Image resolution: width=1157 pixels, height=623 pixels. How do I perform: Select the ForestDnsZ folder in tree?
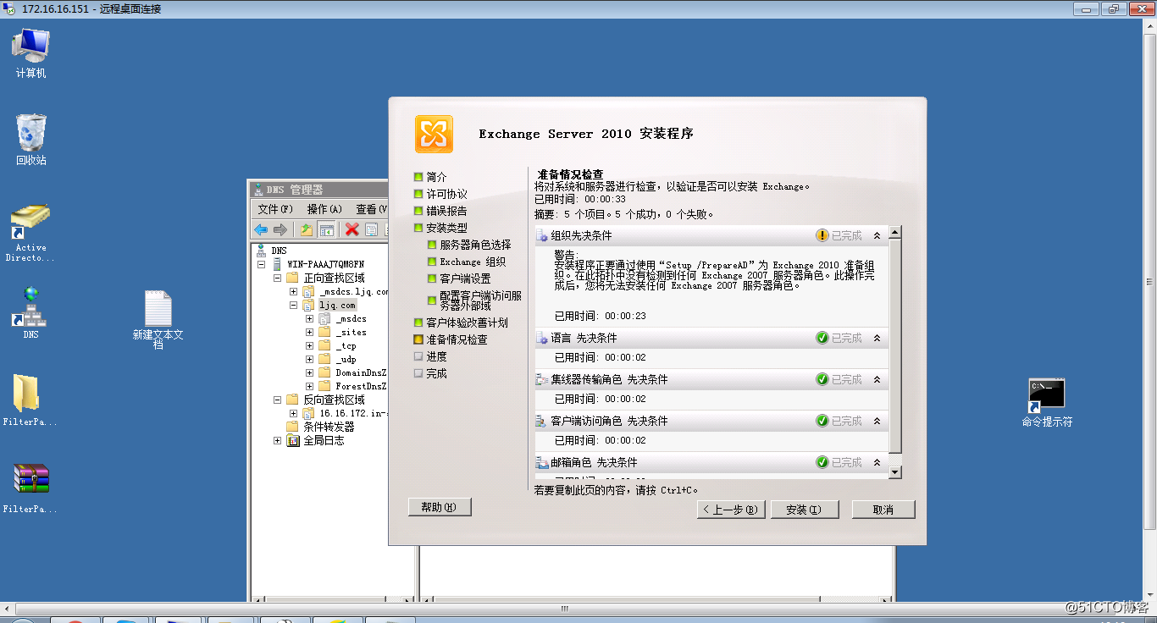(x=361, y=386)
